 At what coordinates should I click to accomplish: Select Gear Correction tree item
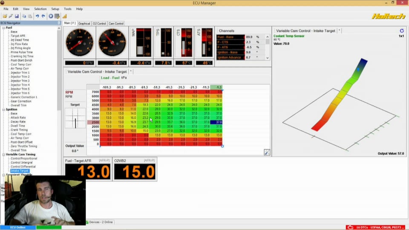click(21, 101)
